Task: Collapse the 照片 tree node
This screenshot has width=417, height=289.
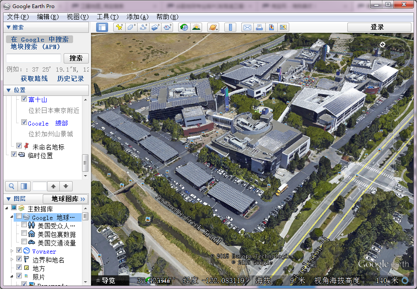Action: (12, 276)
